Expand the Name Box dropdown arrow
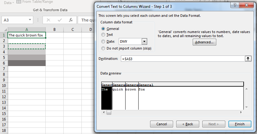 pyautogui.click(x=30, y=20)
